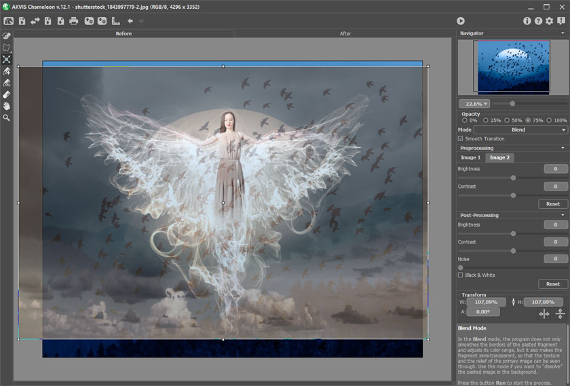Undo the last action with left arrow
Viewport: 570px width, 386px height.
coord(130,21)
